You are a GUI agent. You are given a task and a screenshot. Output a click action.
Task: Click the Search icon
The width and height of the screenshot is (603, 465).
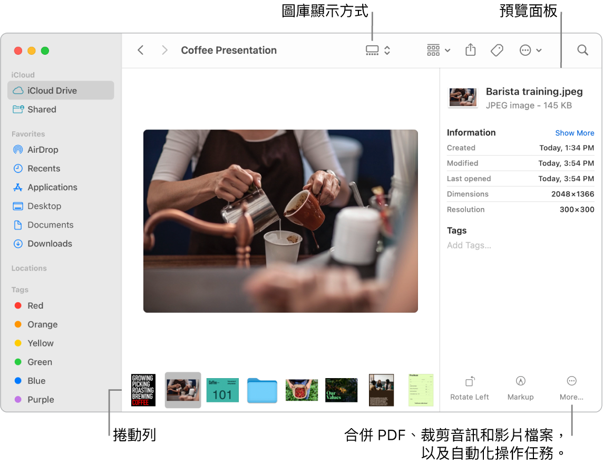tap(582, 50)
